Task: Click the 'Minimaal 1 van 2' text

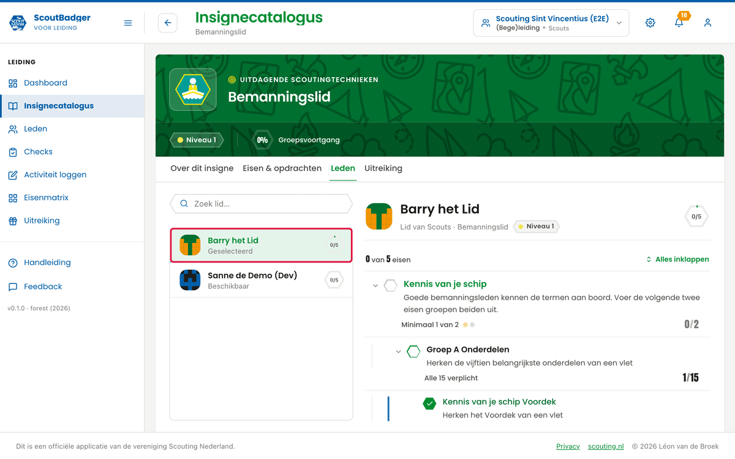Action: 430,324
